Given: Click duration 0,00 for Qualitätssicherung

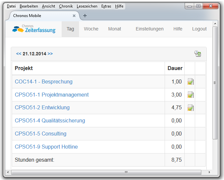Looking at the screenshot, I should click(x=176, y=121).
